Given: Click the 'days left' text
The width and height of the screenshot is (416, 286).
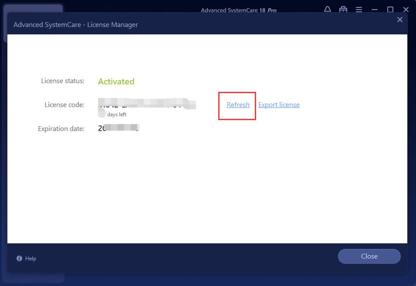Looking at the screenshot, I should coord(117,114).
